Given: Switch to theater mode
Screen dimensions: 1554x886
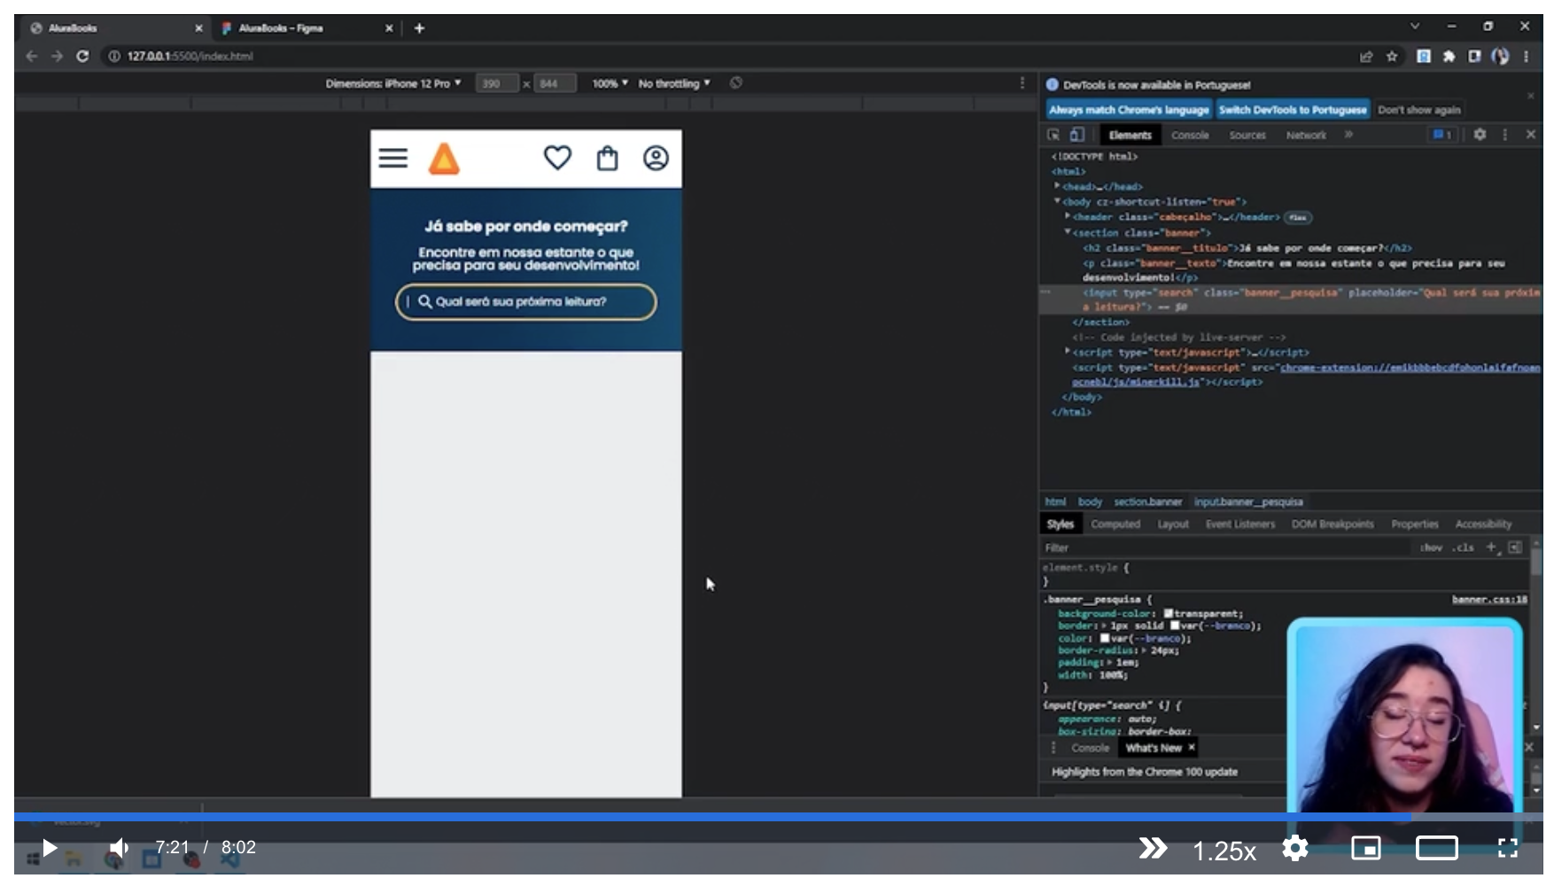Looking at the screenshot, I should 1436,848.
